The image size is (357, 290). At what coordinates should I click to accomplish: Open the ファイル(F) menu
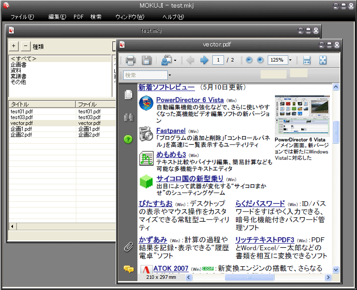[x=22, y=17]
